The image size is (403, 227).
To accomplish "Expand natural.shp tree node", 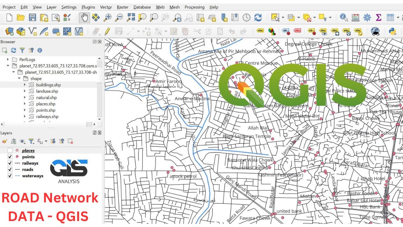I will [25, 97].
